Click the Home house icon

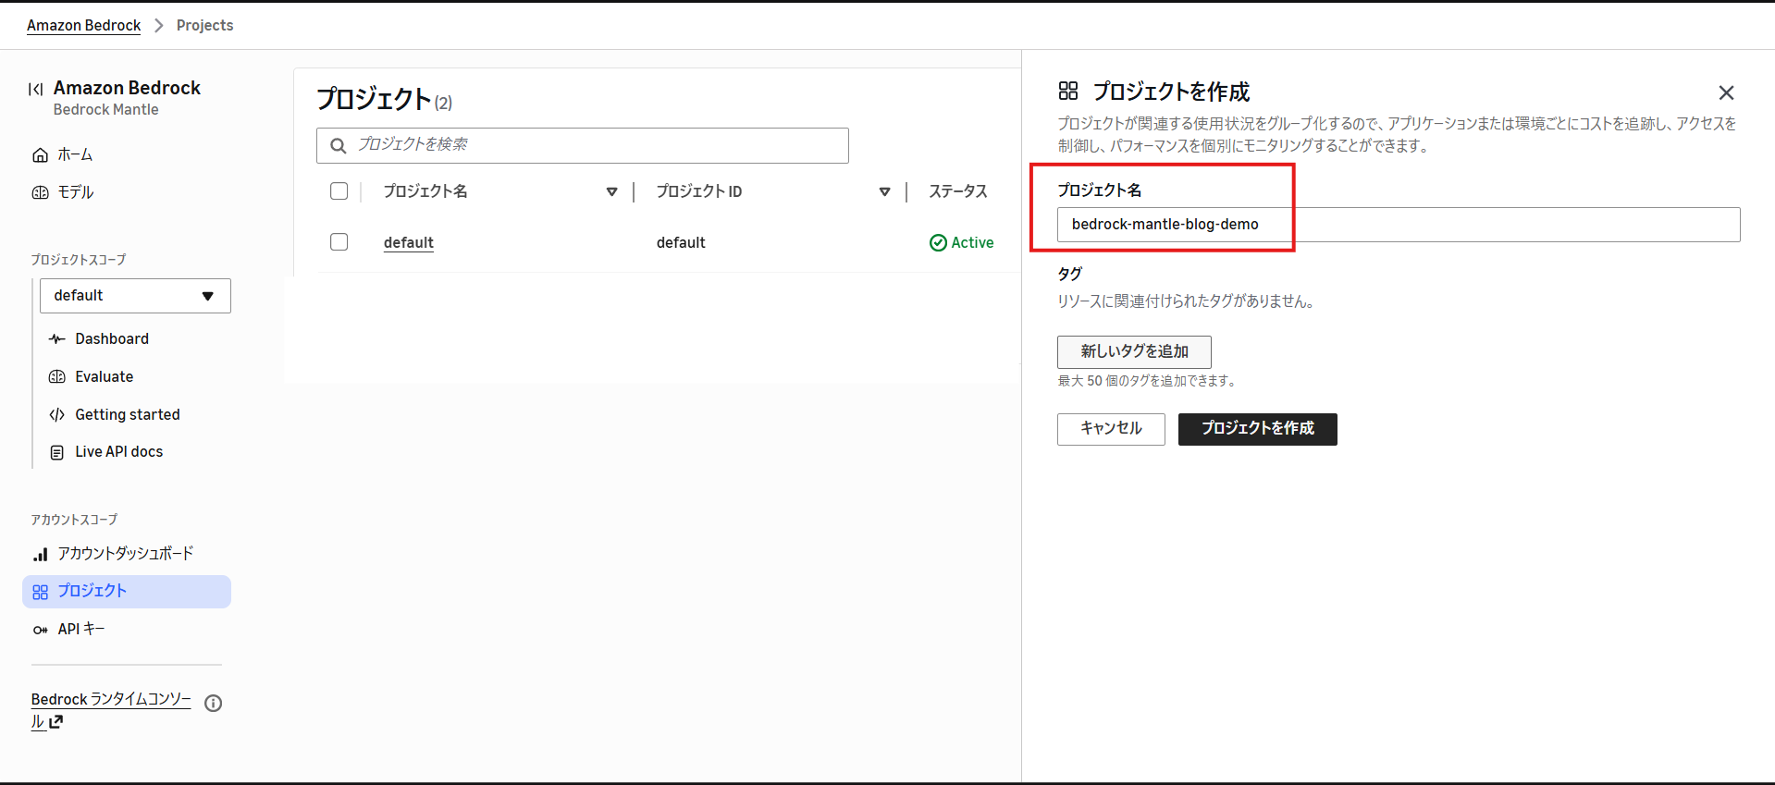point(40,155)
